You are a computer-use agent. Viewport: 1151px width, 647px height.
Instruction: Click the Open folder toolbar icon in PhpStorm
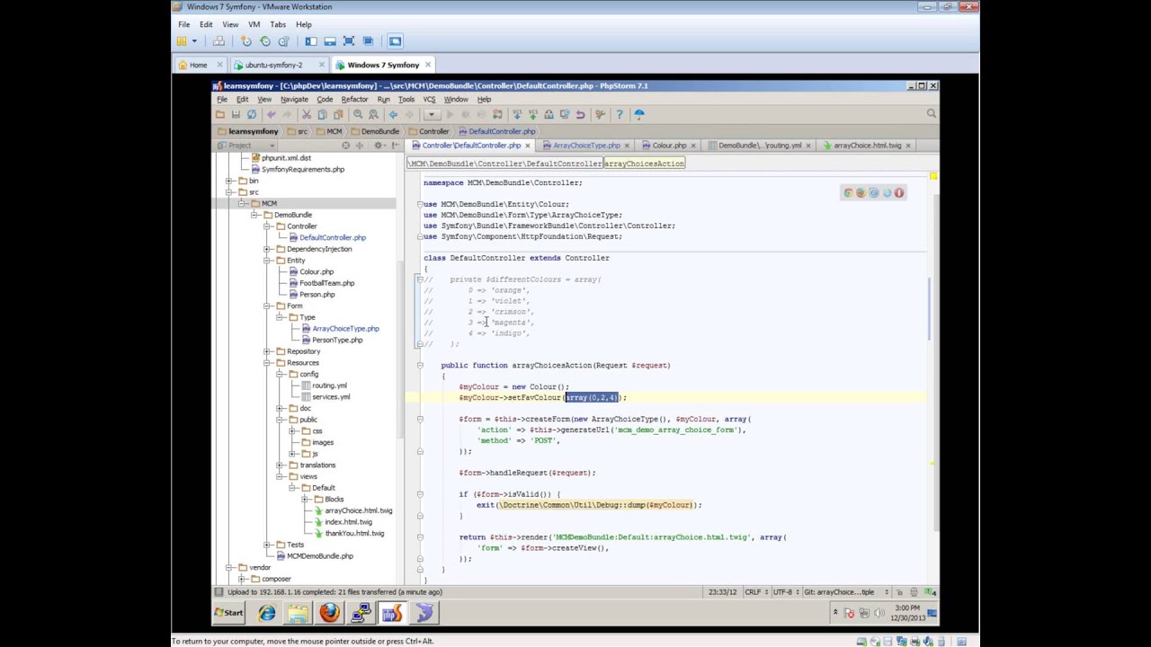[220, 114]
